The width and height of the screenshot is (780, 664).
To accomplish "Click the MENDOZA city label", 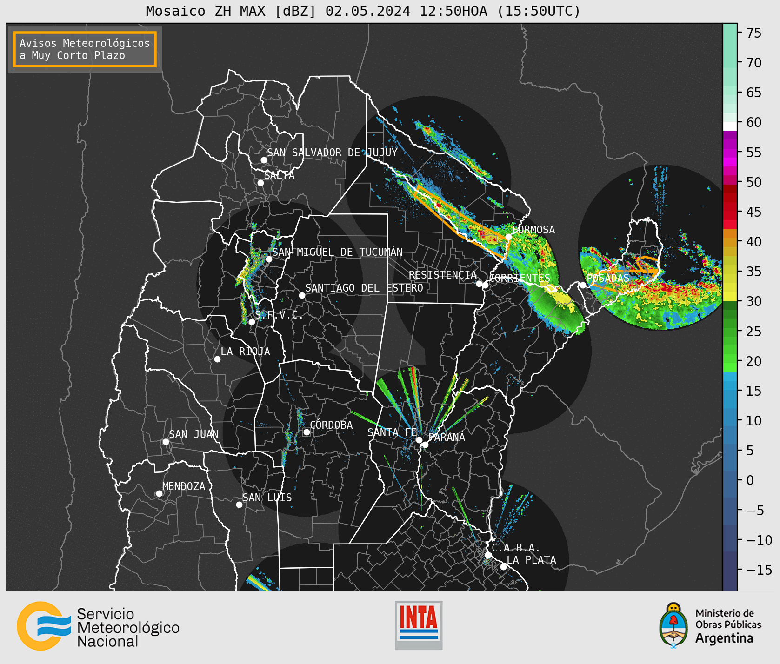I will tap(184, 486).
